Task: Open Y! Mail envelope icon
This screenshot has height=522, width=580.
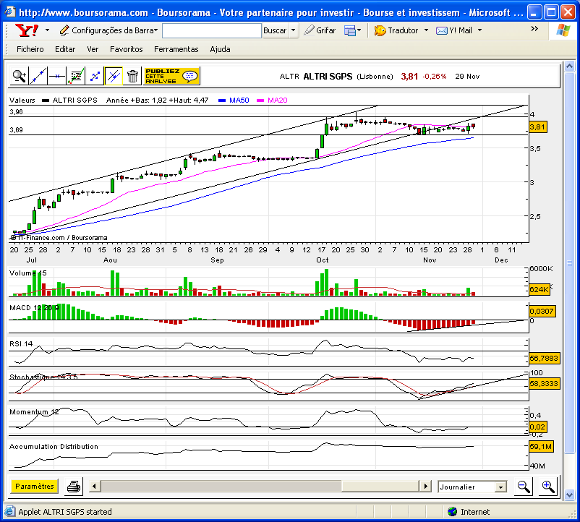Action: click(442, 30)
